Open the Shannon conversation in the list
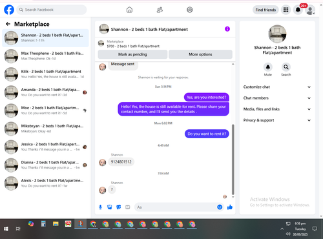Viewport: 323px width, 239px height. point(45,38)
